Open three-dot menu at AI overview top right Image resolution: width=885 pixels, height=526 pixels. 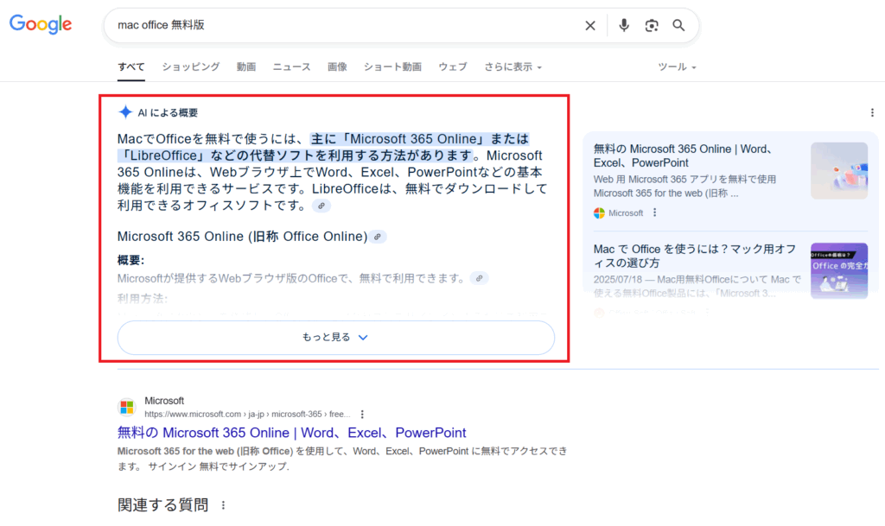point(872,113)
